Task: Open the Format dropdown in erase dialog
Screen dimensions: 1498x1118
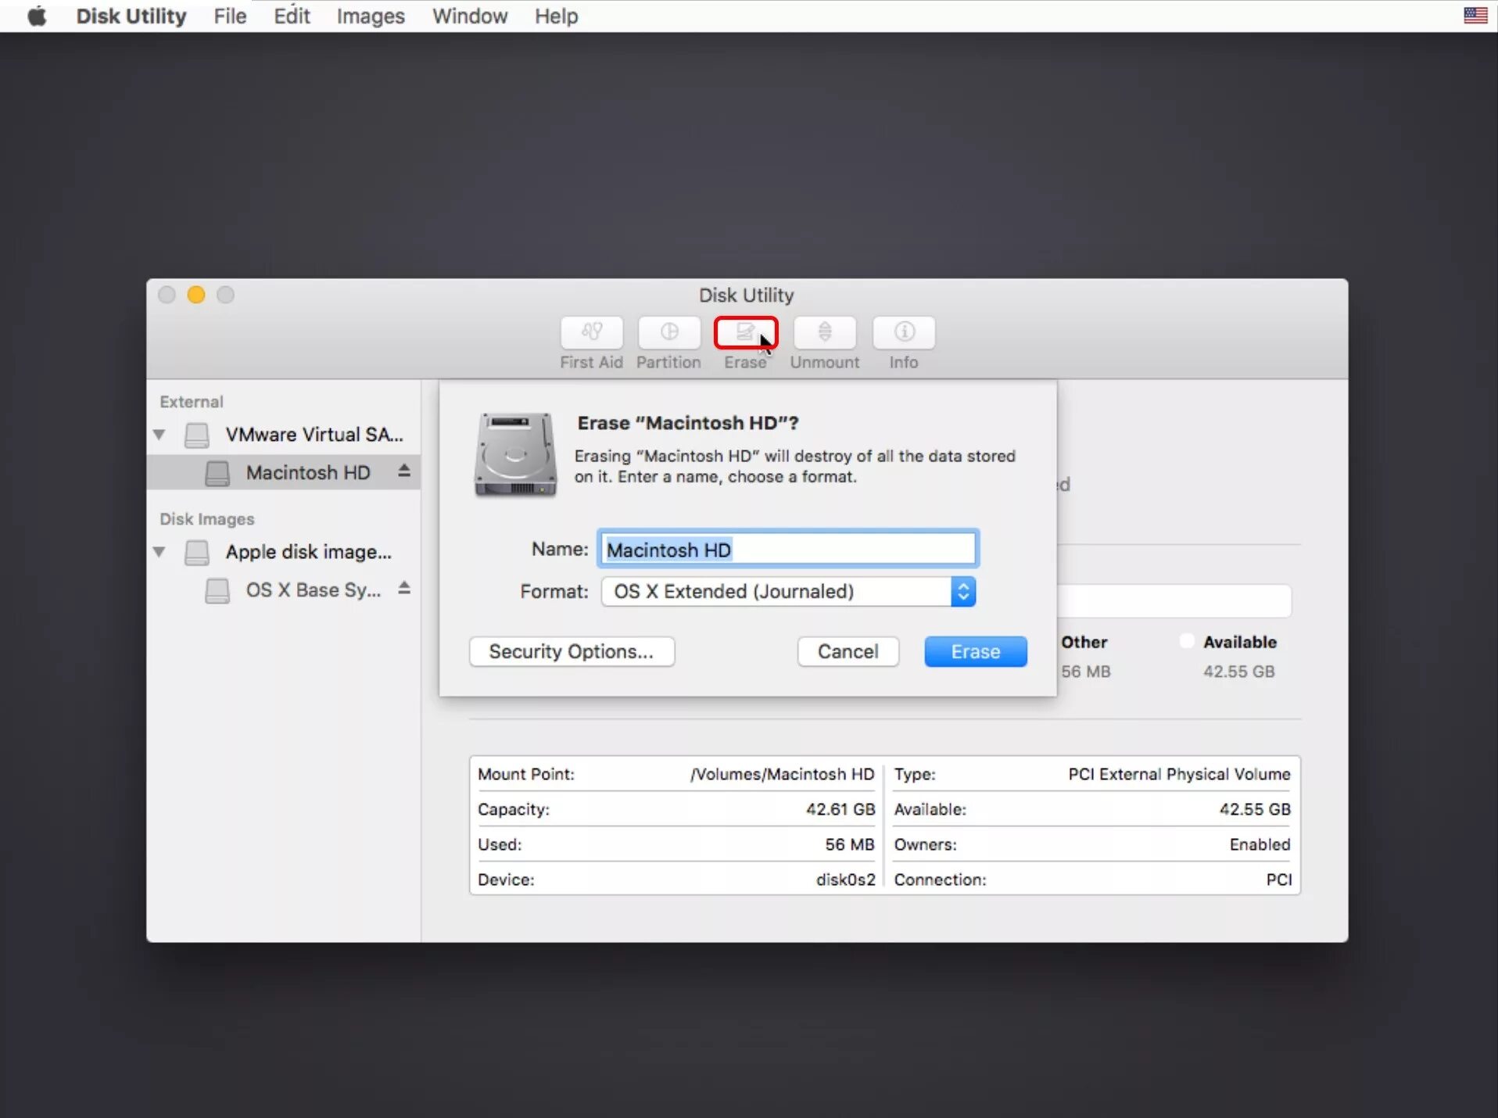Action: (788, 592)
